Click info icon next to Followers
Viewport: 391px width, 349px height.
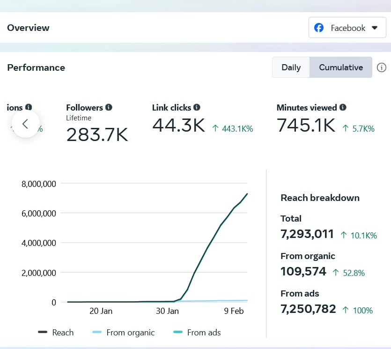point(109,107)
